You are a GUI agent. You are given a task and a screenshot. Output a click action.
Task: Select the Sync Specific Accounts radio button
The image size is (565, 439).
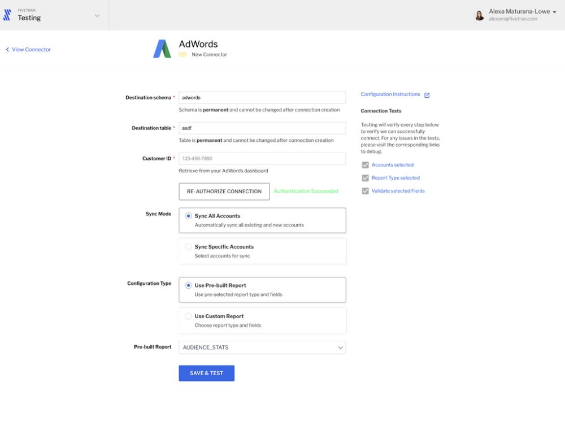[188, 247]
